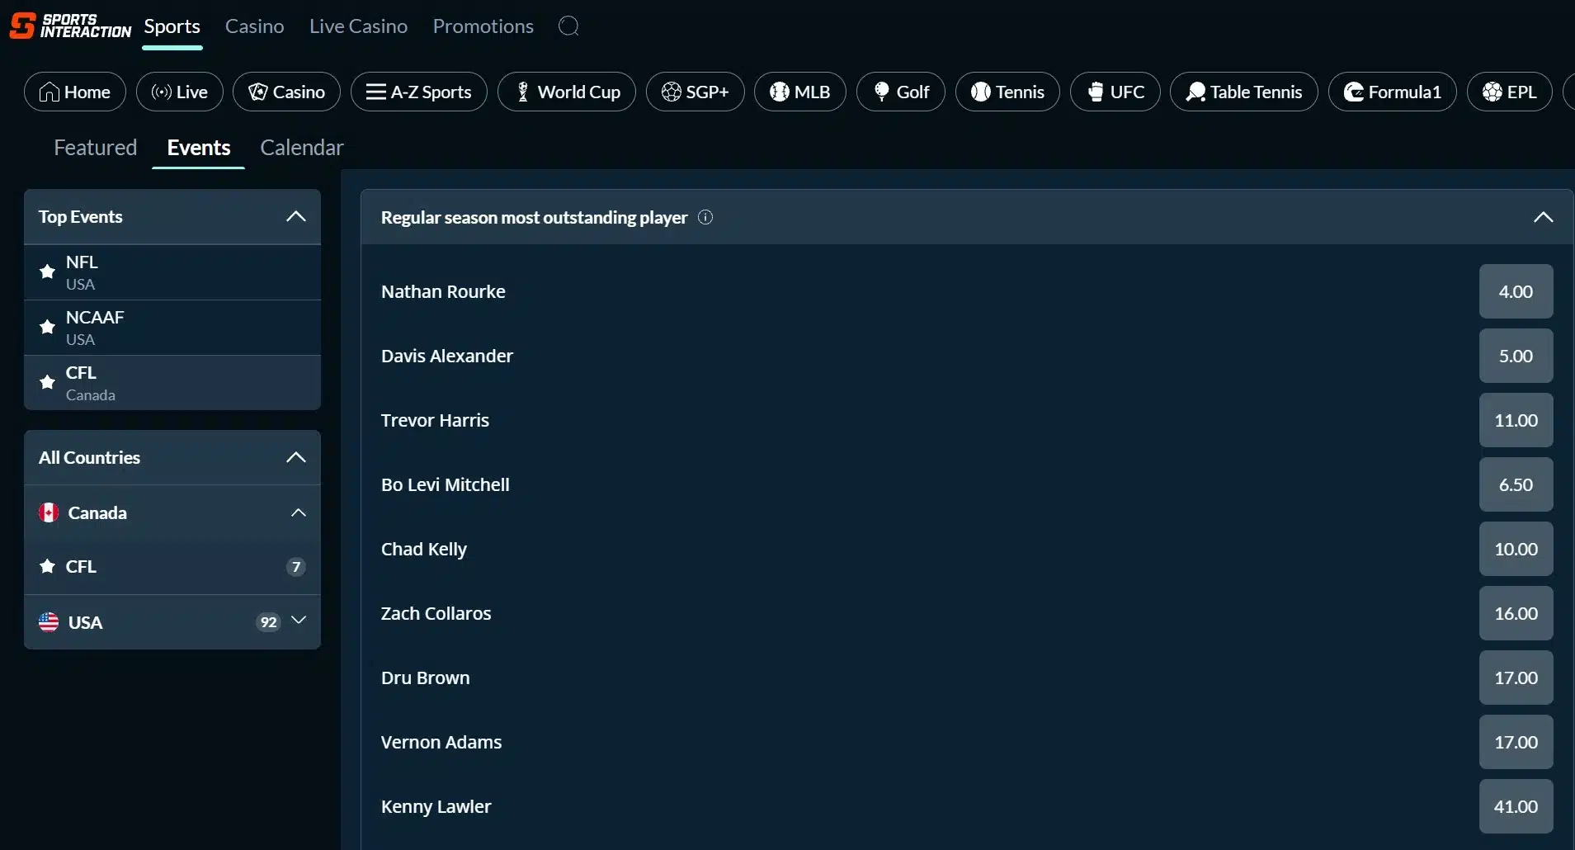Bet on Davis Alexander at 5.00
This screenshot has width=1575, height=850.
click(x=1516, y=356)
